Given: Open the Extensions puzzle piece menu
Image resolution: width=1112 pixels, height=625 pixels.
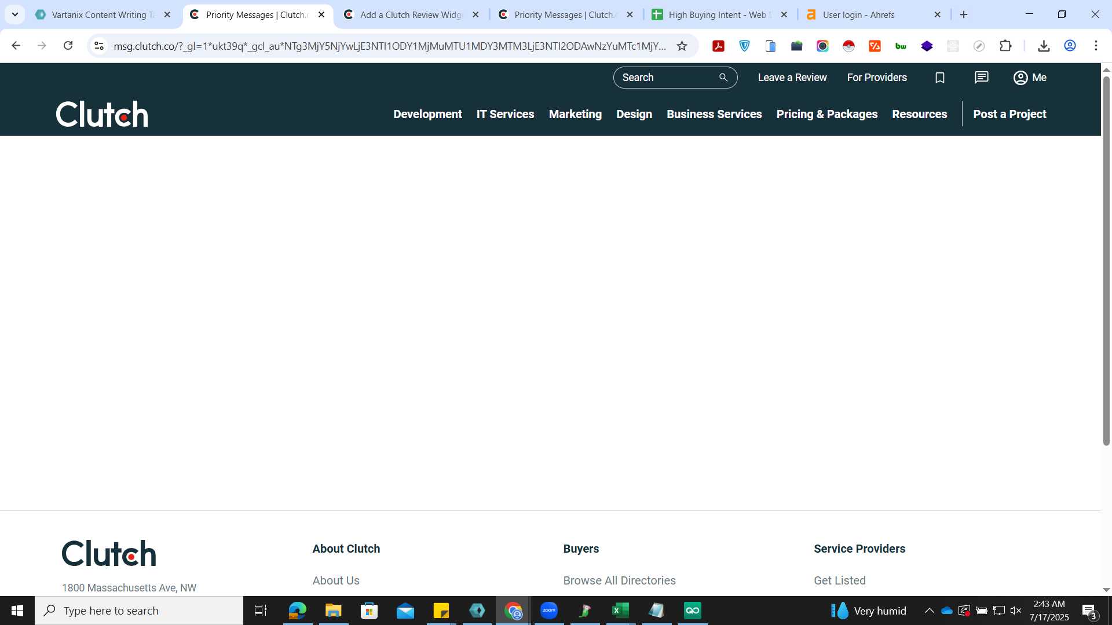Looking at the screenshot, I should point(1005,46).
